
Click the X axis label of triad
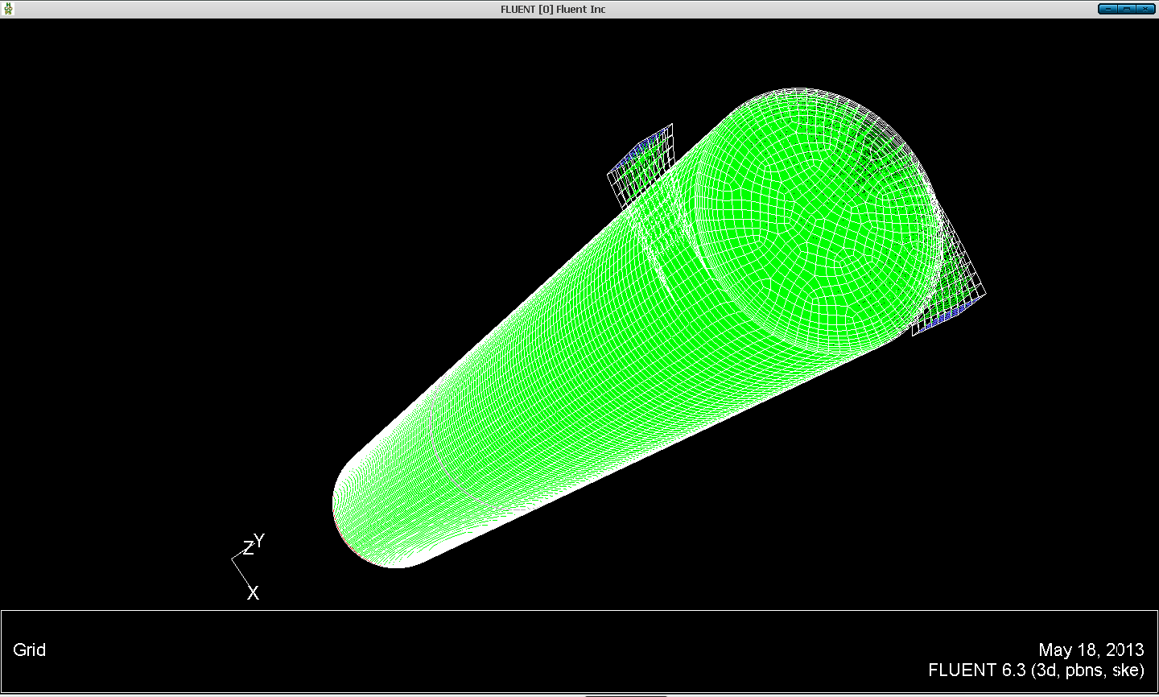tap(253, 593)
